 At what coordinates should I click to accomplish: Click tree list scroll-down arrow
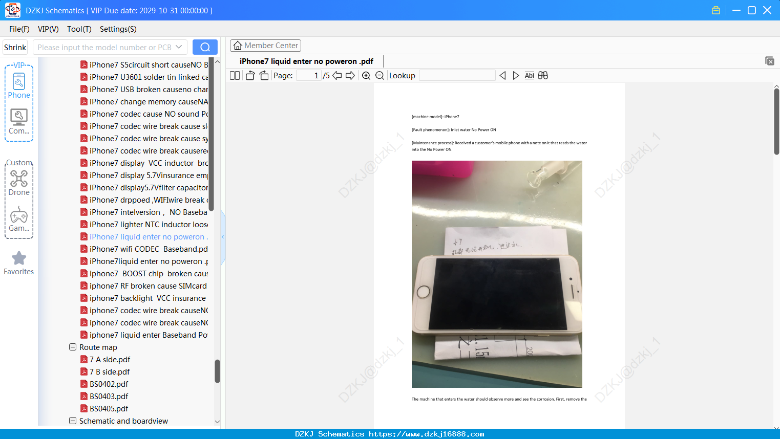click(x=217, y=422)
